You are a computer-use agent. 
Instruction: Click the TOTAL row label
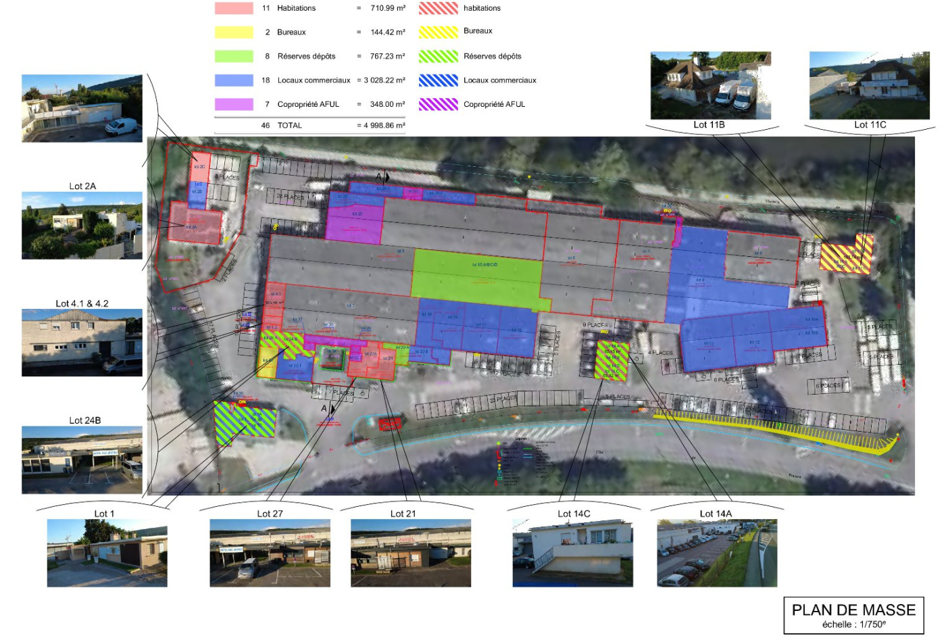pyautogui.click(x=289, y=126)
